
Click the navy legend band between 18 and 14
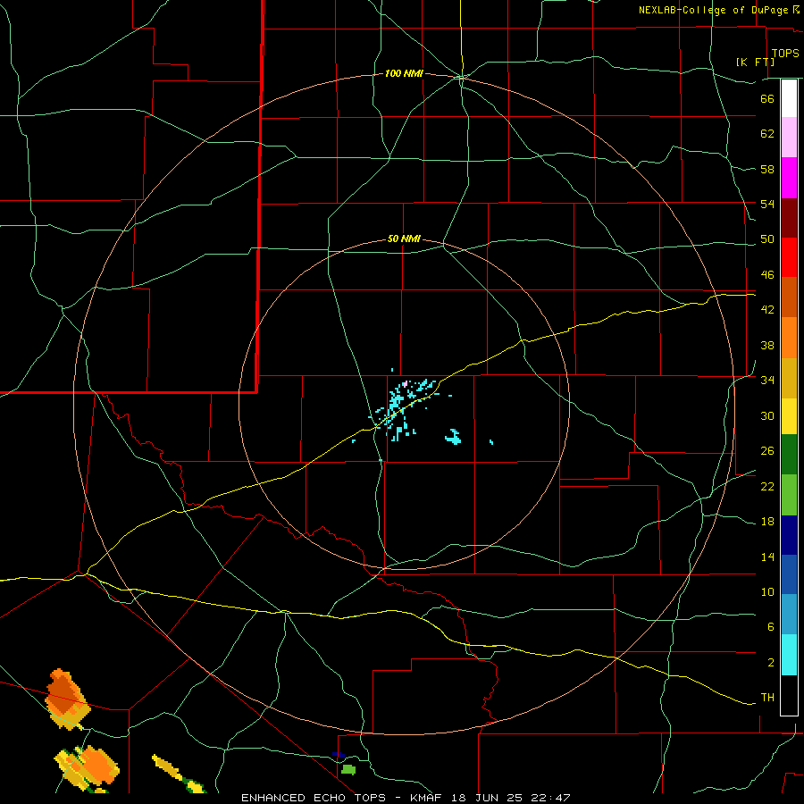(789, 535)
